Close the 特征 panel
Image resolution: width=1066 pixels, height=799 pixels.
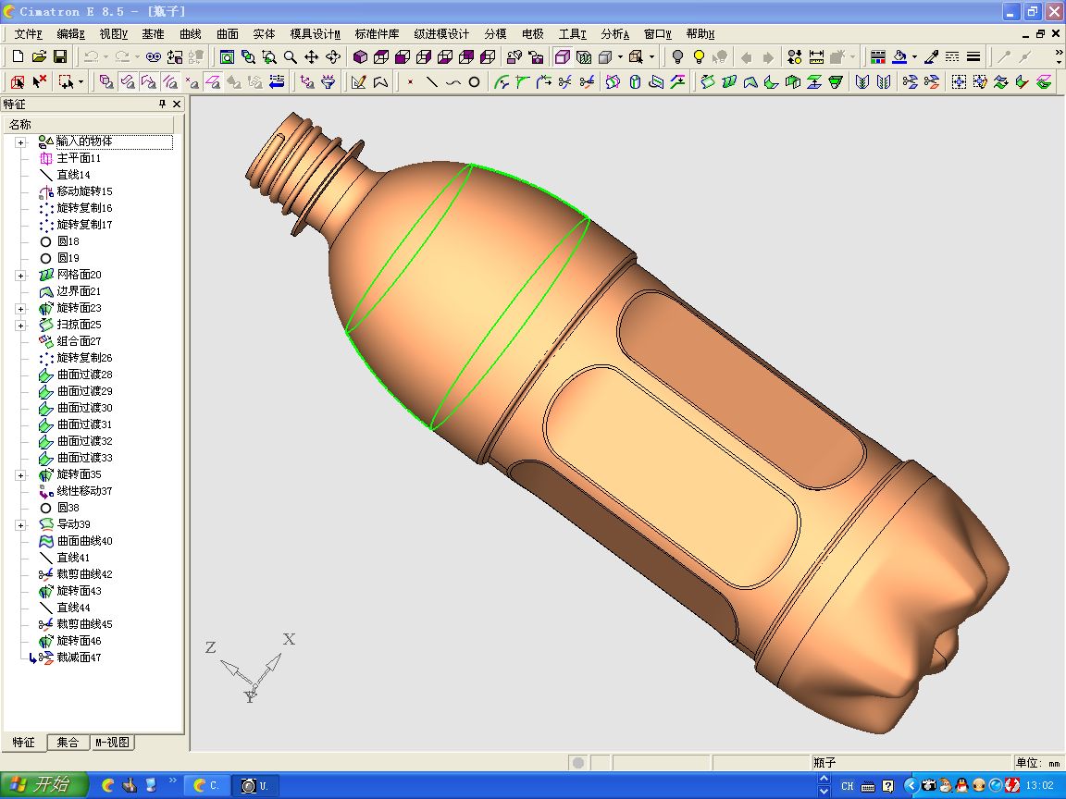pos(177,104)
